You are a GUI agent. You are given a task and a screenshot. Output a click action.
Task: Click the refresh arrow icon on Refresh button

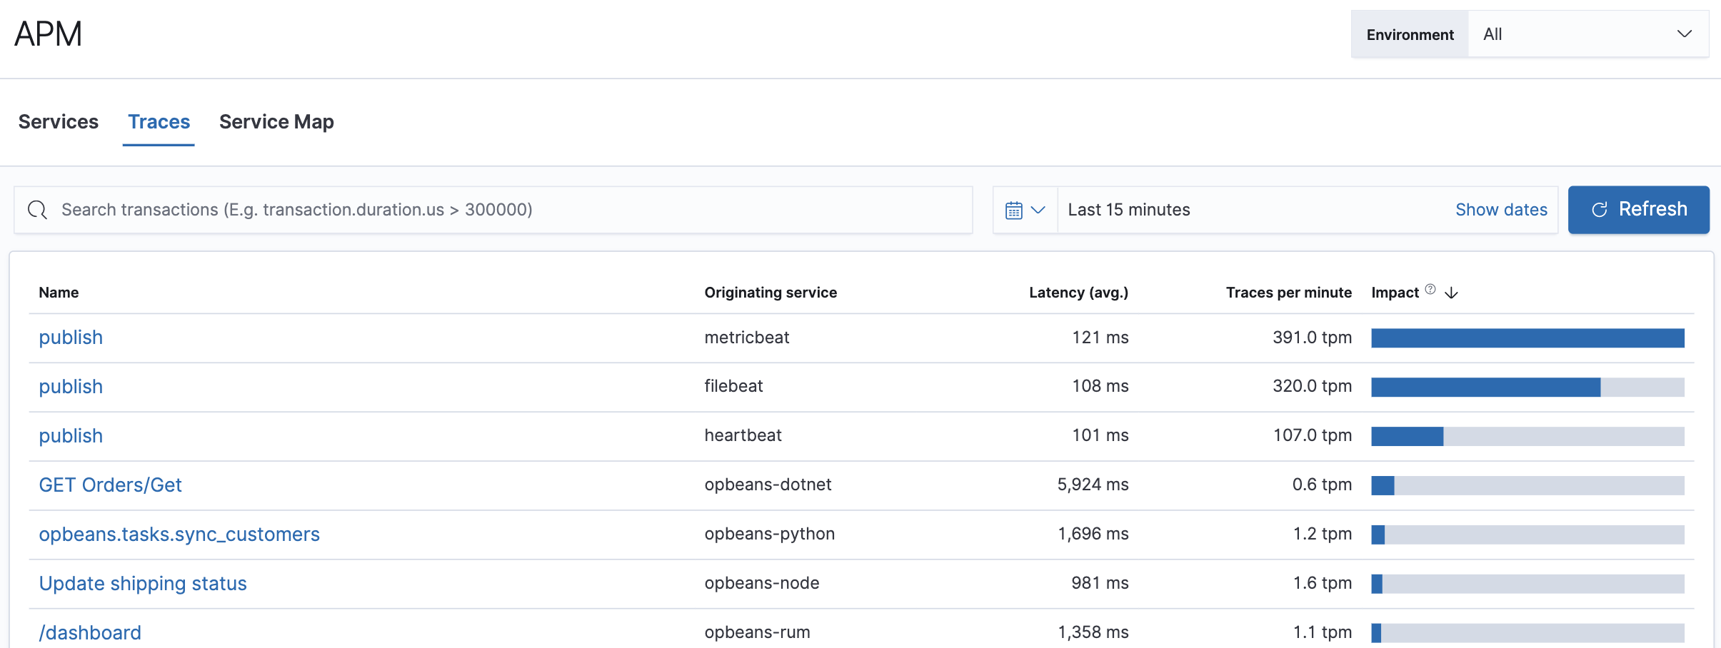pyautogui.click(x=1599, y=209)
